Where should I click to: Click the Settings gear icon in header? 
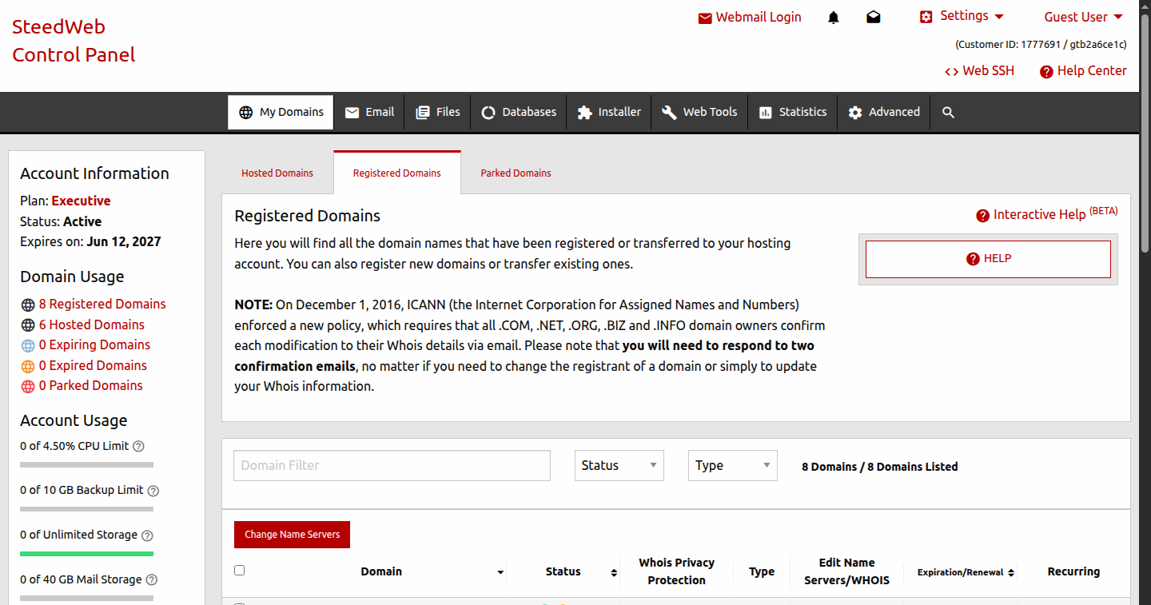(926, 17)
